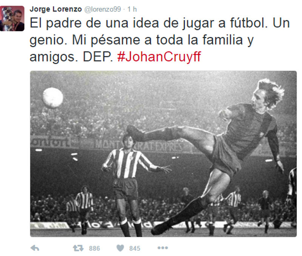Click the 'DEP.' text before the hashtag
This screenshot has height=256, width=302.
(x=98, y=57)
